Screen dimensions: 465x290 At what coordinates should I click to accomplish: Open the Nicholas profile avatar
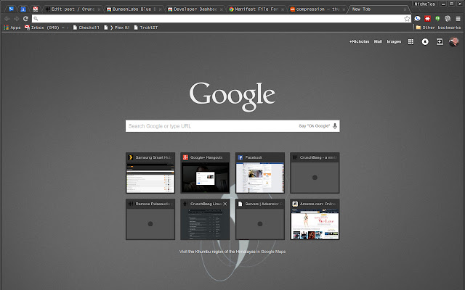tap(454, 42)
